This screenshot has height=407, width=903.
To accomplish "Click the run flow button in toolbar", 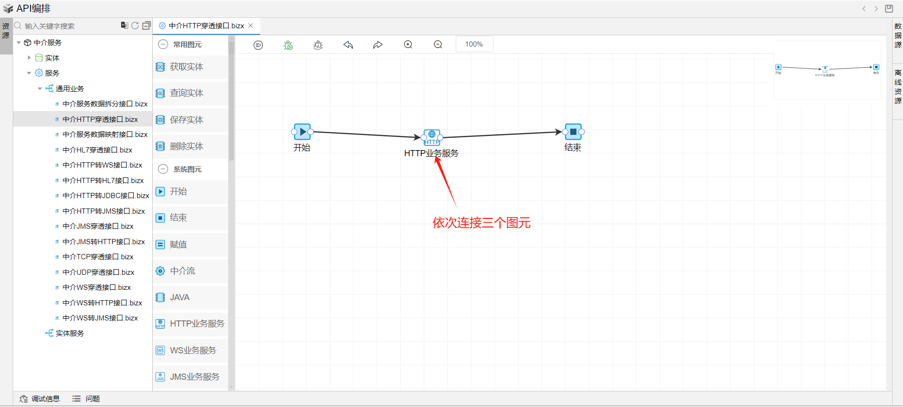I will point(258,45).
